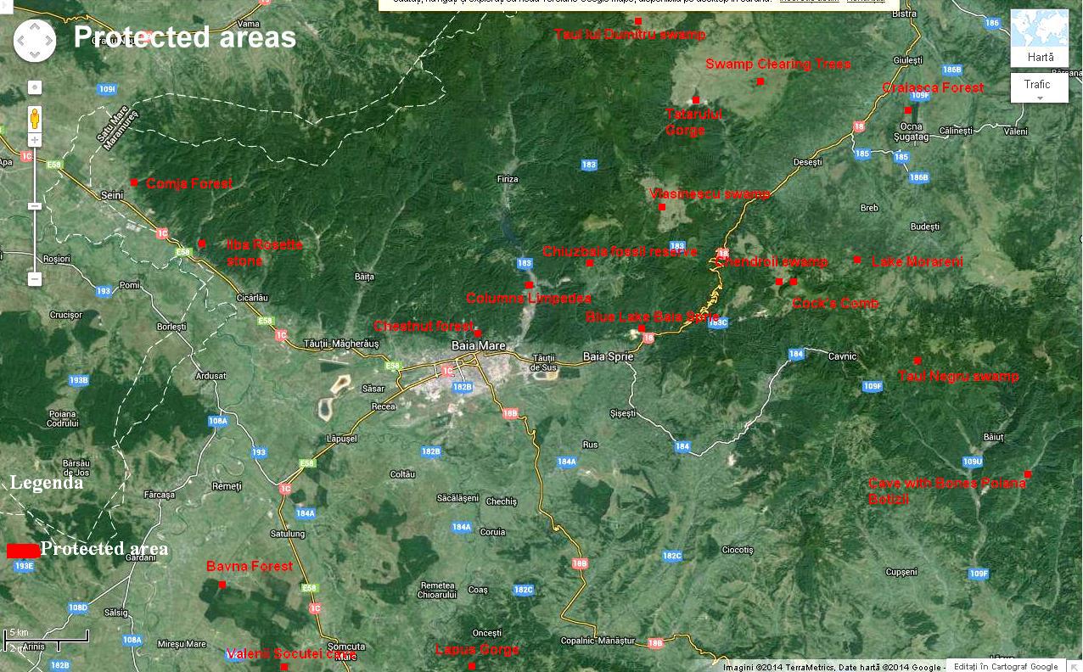Select the Taul lui Dumitru swamp marker
The image size is (1083, 672).
click(638, 20)
